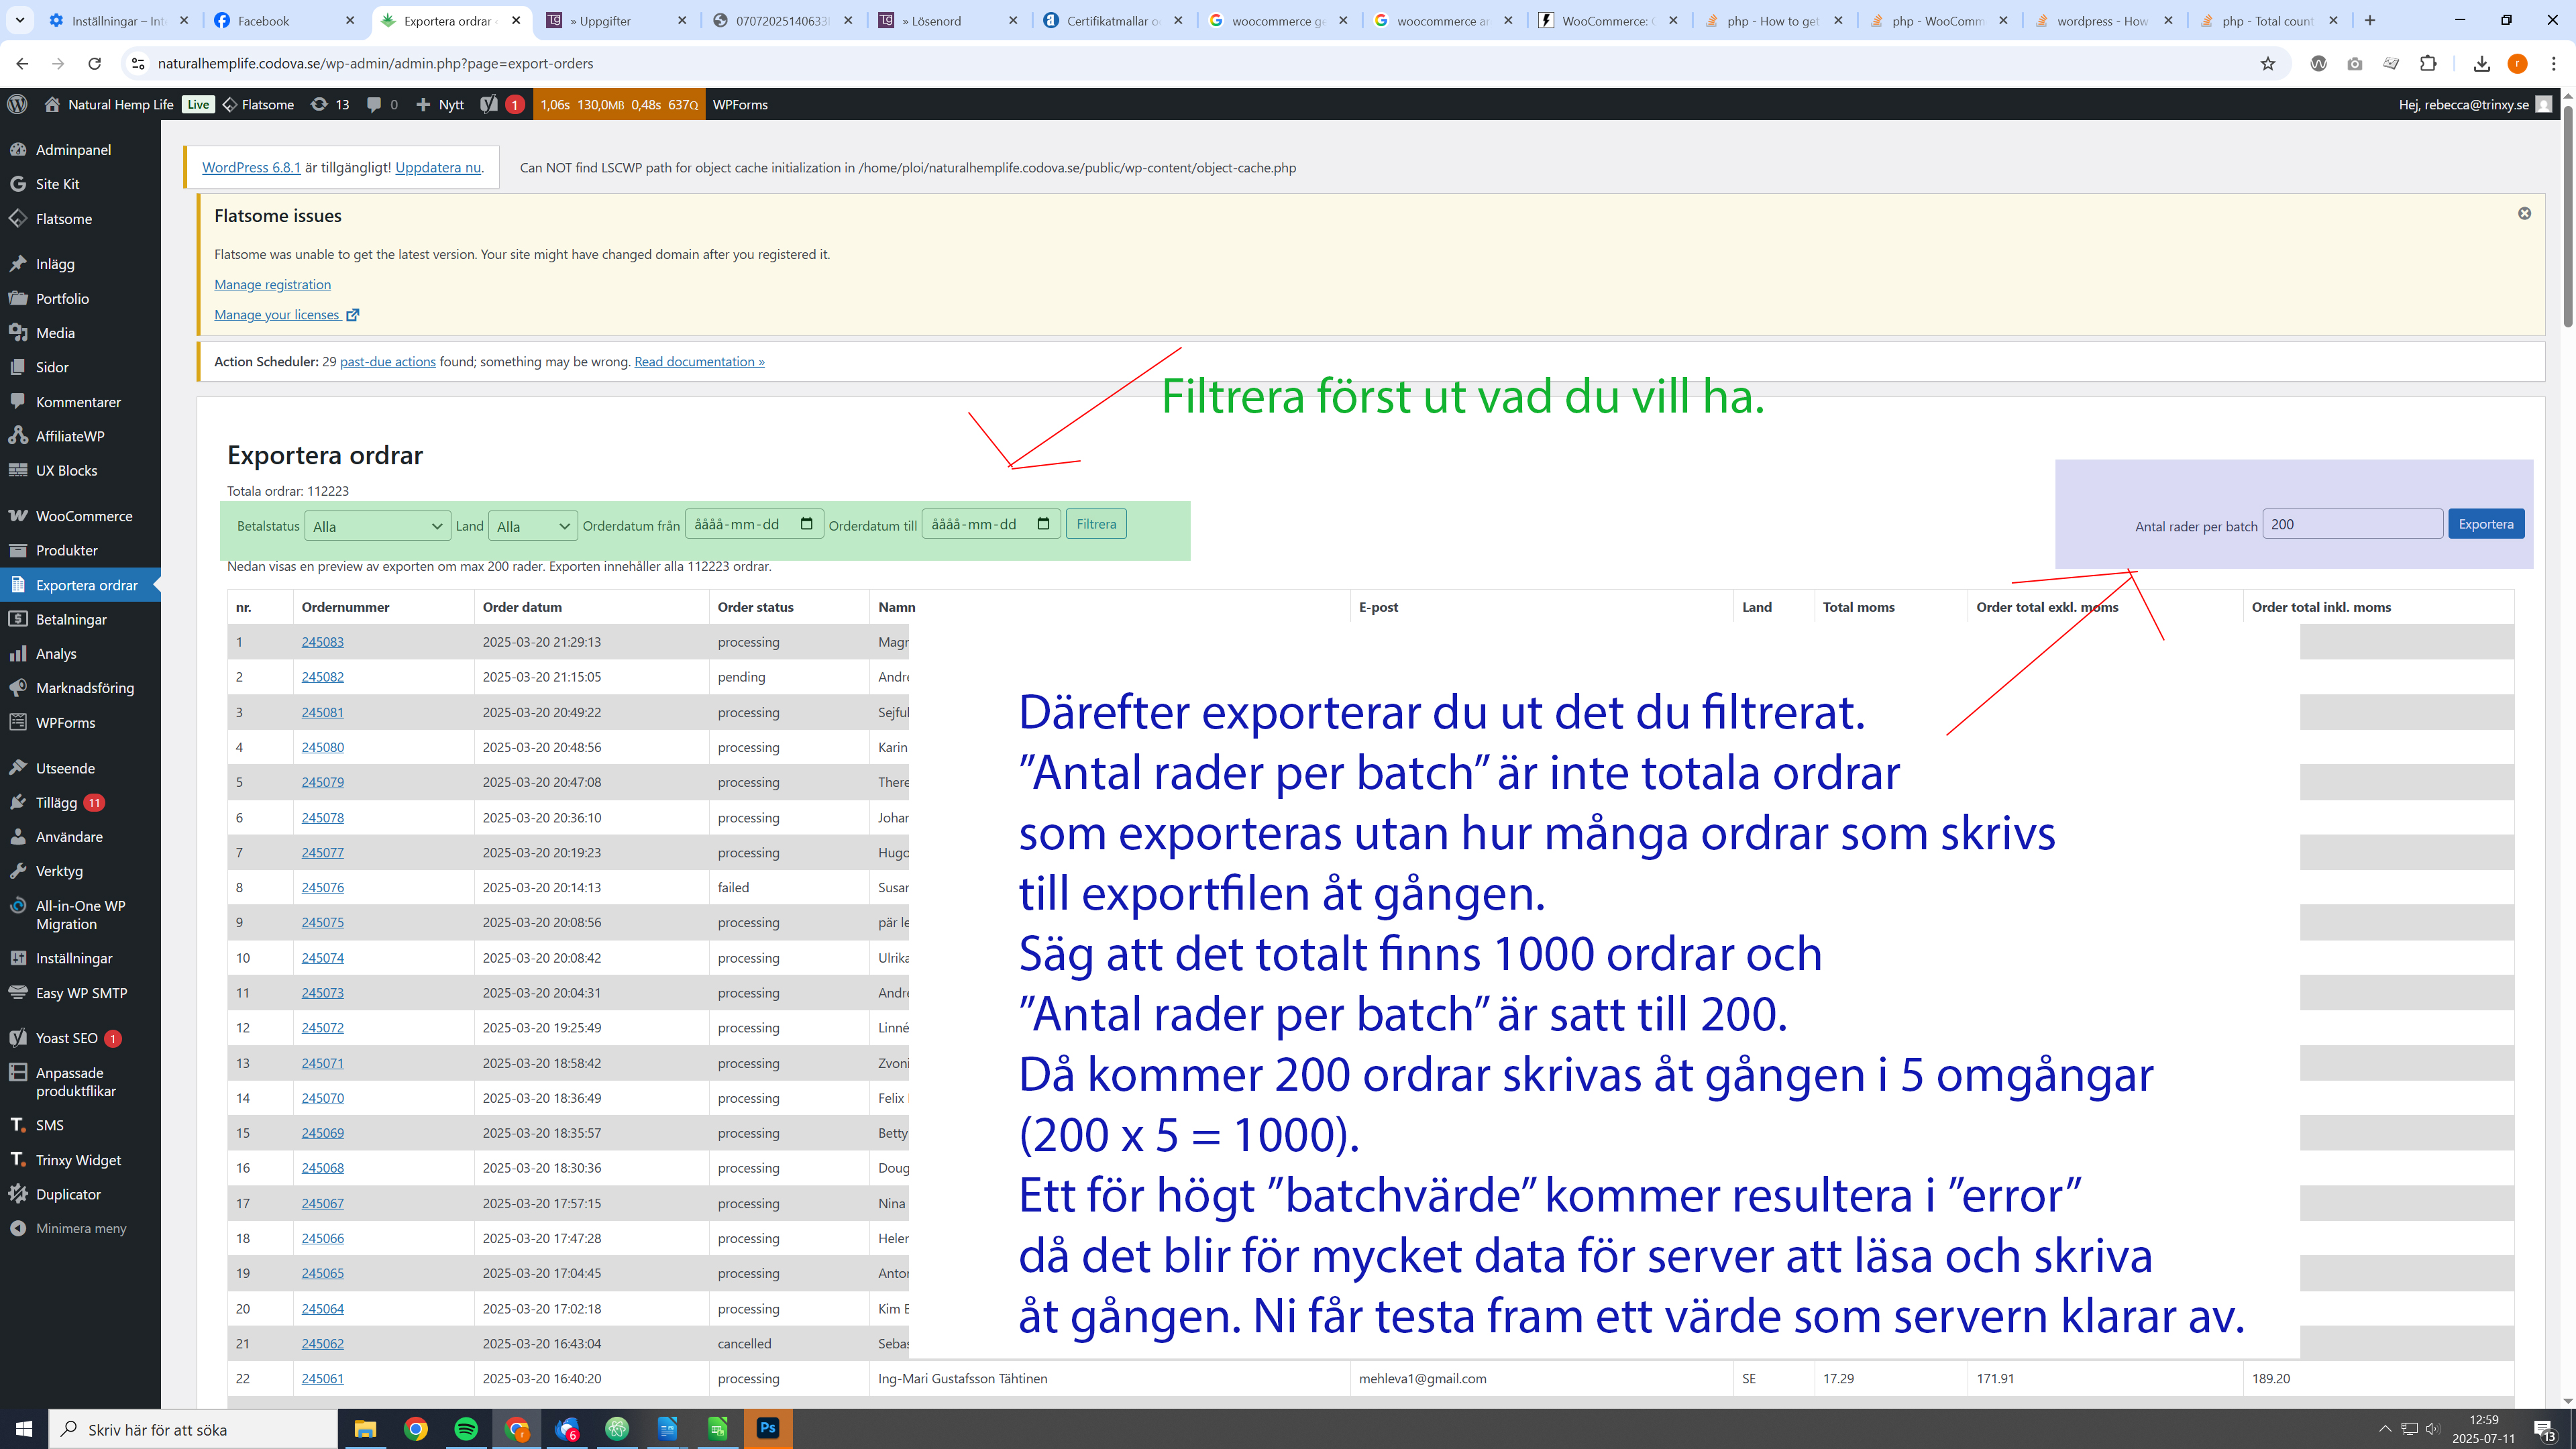Screen dimensions: 2576x1449
Task: Click the blue Exportera button
Action: pos(2485,524)
